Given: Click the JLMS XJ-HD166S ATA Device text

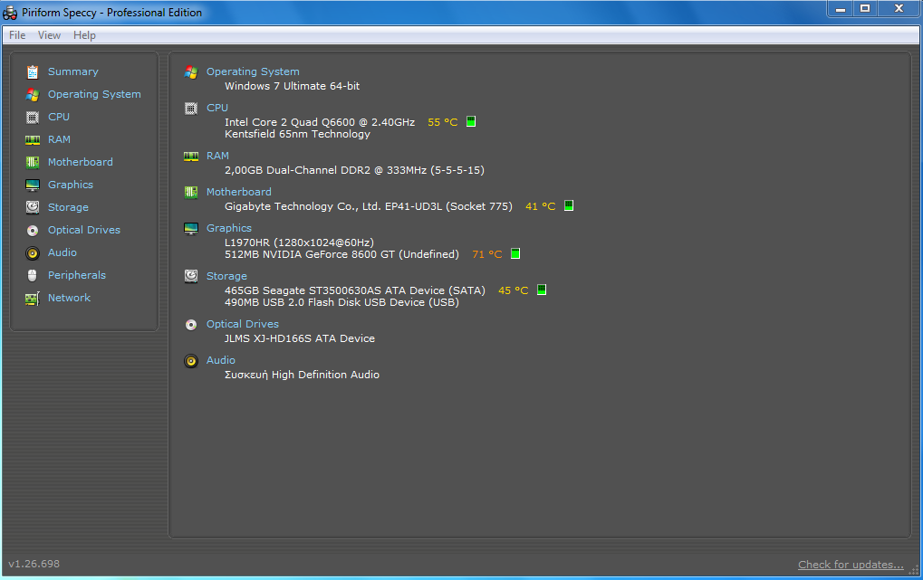Looking at the screenshot, I should tap(300, 338).
